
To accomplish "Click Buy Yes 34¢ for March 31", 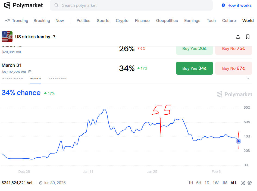I will tap(194, 68).
